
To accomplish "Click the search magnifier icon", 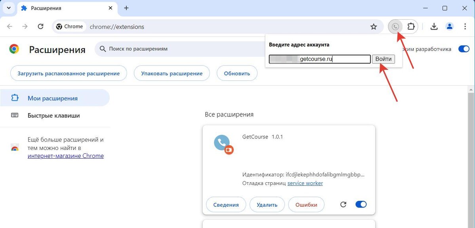I will [103, 49].
